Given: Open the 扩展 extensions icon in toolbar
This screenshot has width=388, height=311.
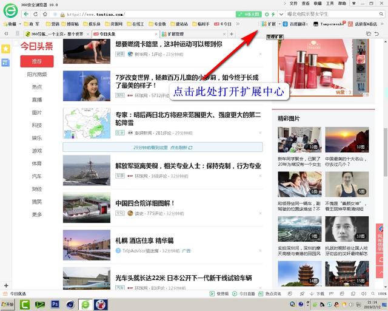Looking at the screenshot, I should click(x=269, y=24).
